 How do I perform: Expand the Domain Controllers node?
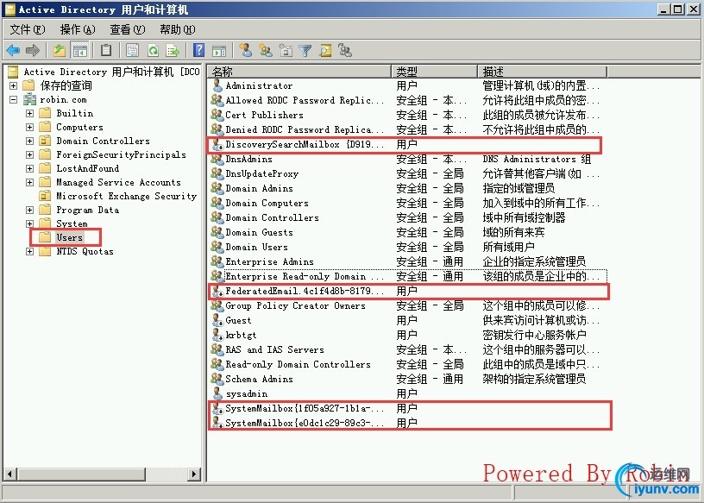(29, 141)
